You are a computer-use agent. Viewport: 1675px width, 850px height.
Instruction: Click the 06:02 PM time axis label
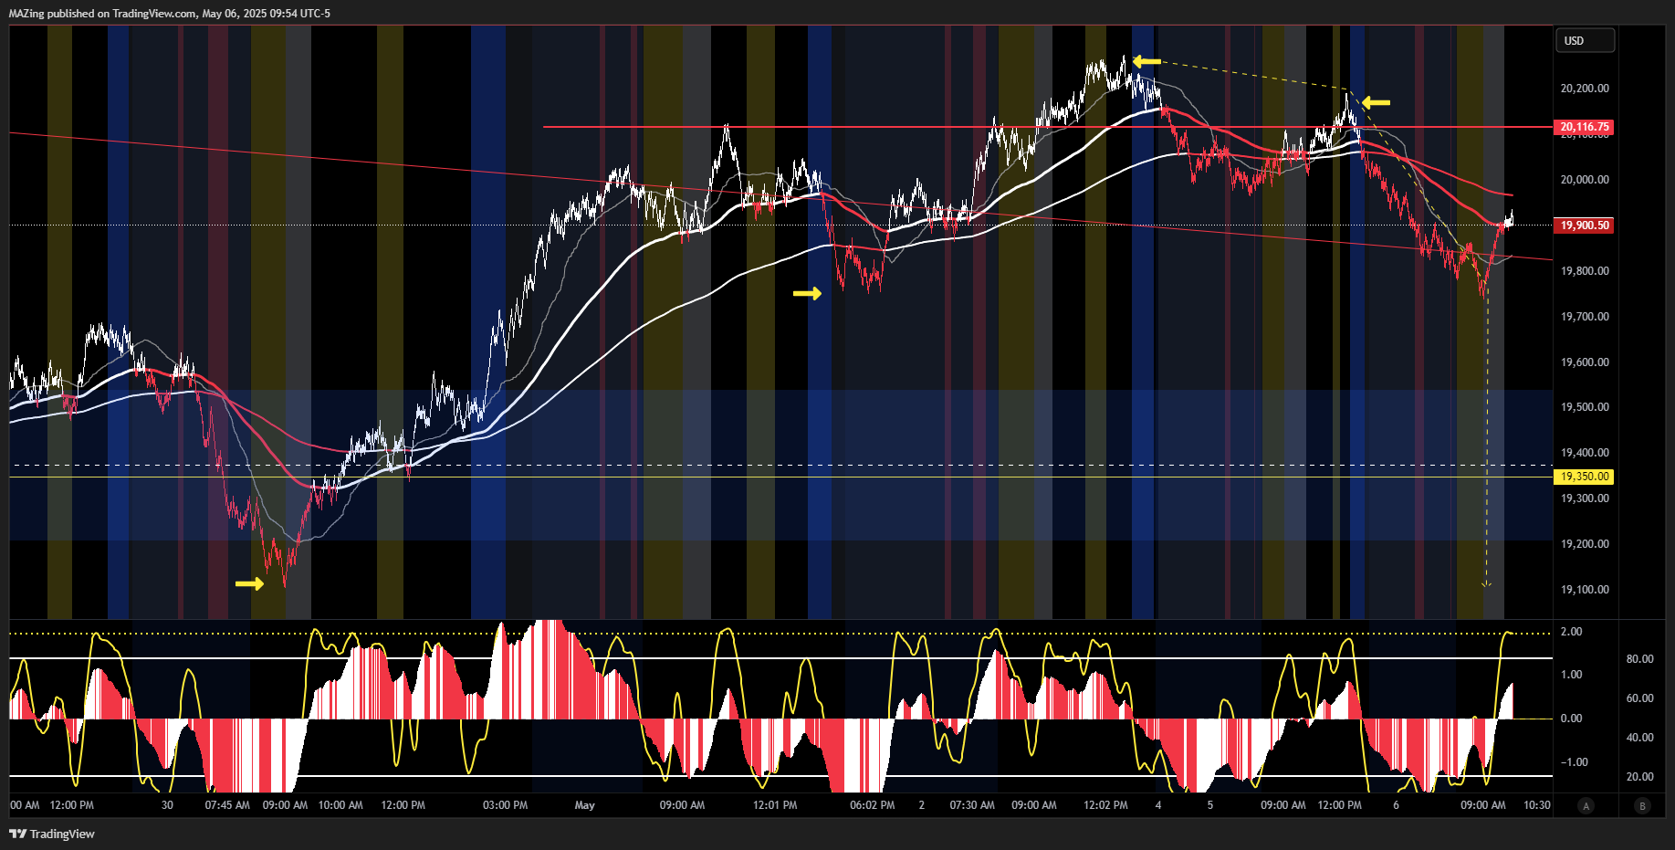click(873, 805)
